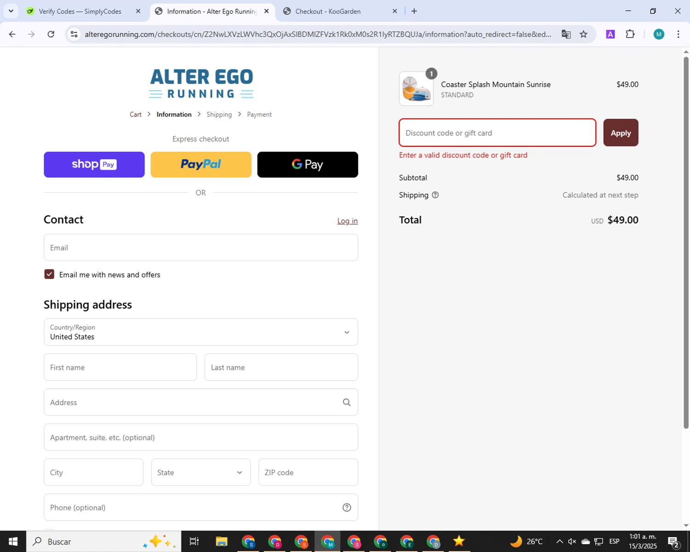This screenshot has height=552, width=690.
Task: Switch to the Chrome O profile taskbar icon
Action: point(380,541)
